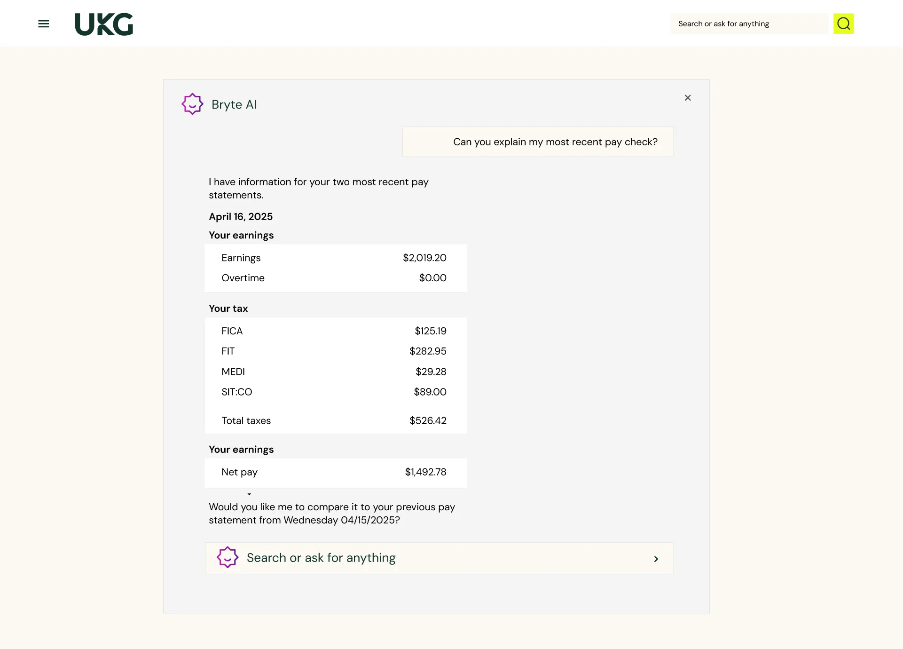This screenshot has width=903, height=649.
Task: Click the small caret below Net pay
Action: click(x=249, y=494)
